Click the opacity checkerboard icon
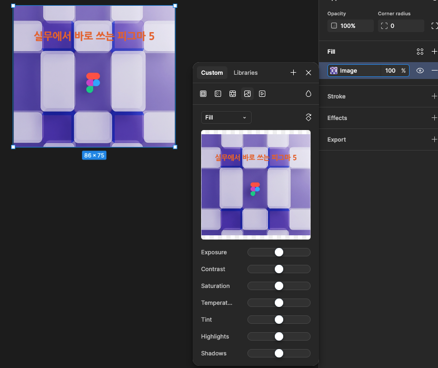Screen dimensions: 438x368 pos(334,26)
